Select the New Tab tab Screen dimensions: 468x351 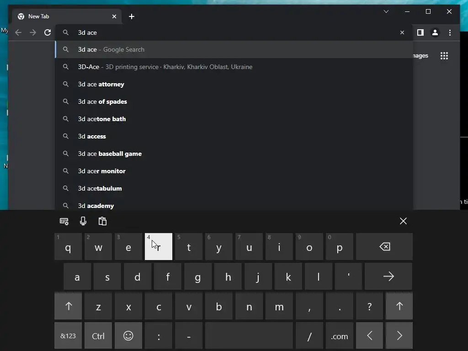(67, 16)
